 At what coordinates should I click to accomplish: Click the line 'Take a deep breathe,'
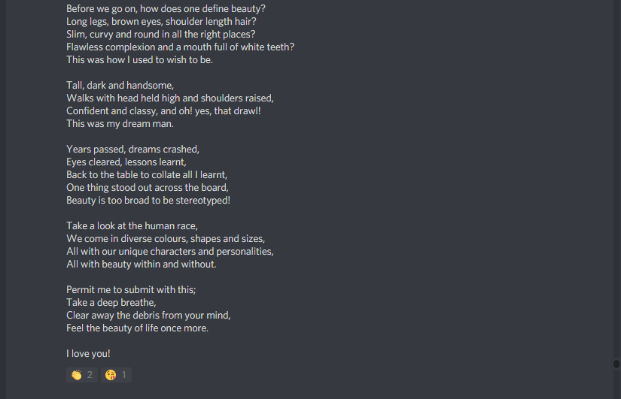[x=111, y=302]
